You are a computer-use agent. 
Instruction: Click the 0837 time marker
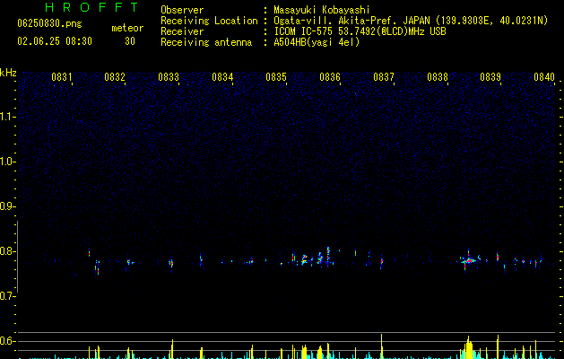pyautogui.click(x=384, y=77)
